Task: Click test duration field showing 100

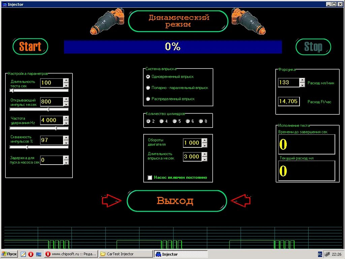Action: 52,83
